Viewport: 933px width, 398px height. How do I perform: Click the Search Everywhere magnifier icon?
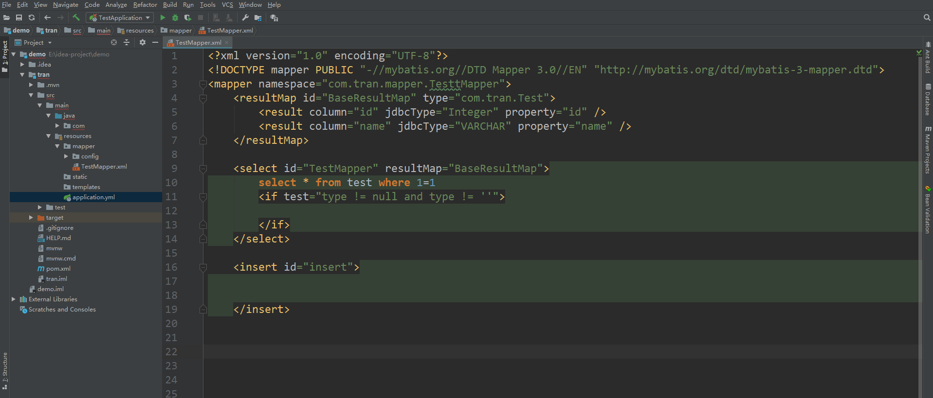[x=927, y=17]
